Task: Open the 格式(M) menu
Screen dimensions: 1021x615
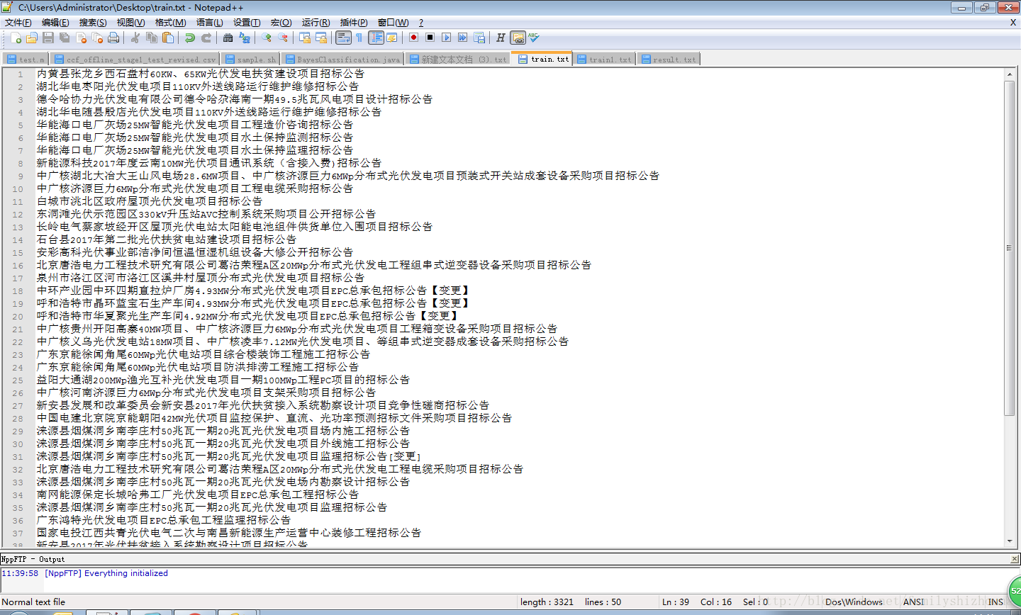Action: pos(170,23)
